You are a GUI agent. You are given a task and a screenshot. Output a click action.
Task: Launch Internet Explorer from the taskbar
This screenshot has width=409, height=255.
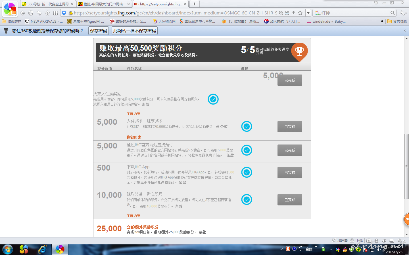(42, 249)
